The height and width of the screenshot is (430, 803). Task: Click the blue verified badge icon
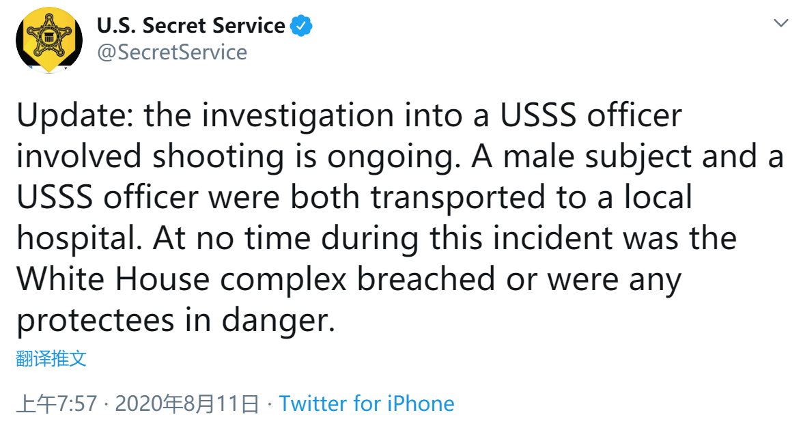pyautogui.click(x=301, y=26)
